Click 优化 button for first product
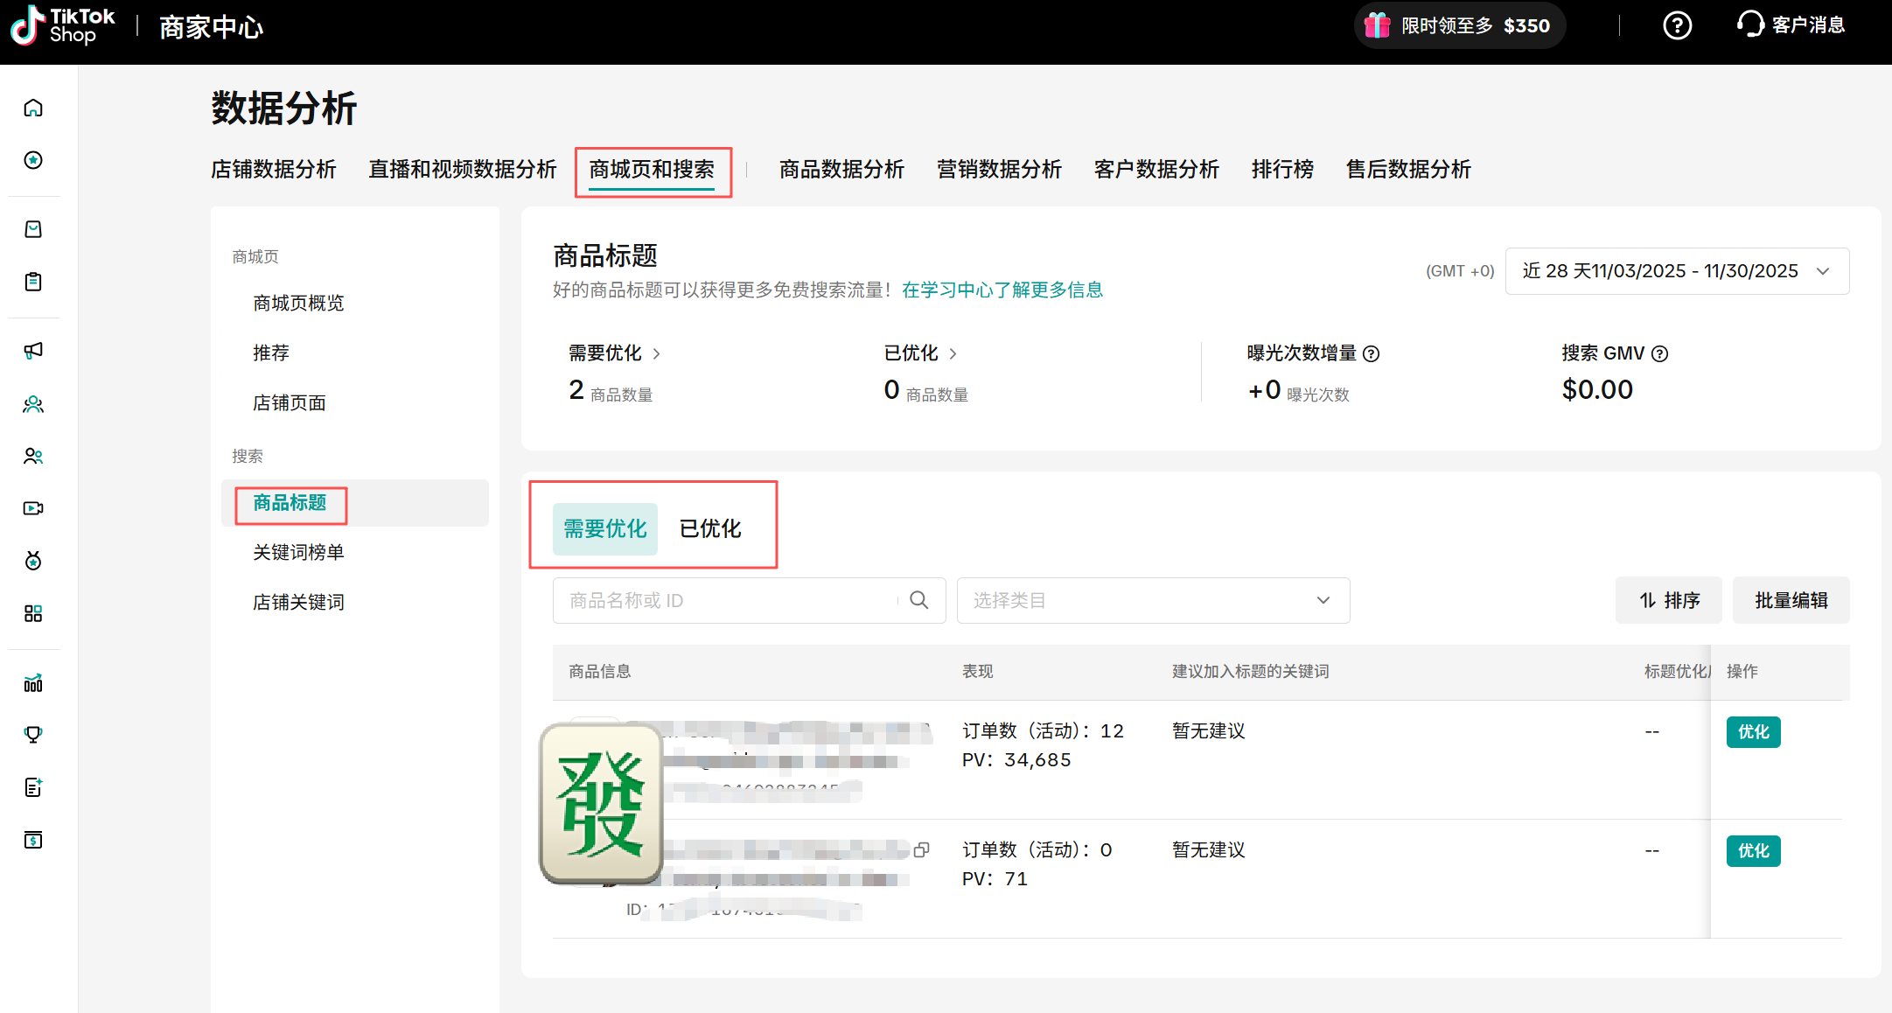 (x=1753, y=731)
